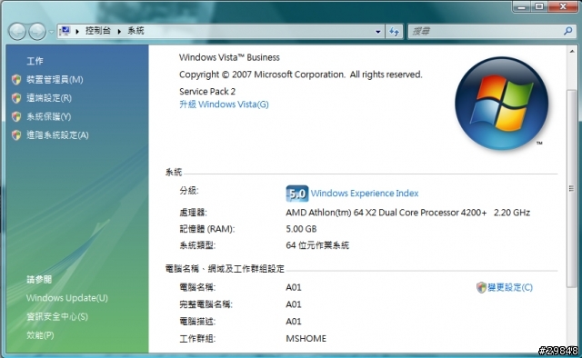Click the Windows Vista logo orb
This screenshot has height=358, width=582.
501,104
